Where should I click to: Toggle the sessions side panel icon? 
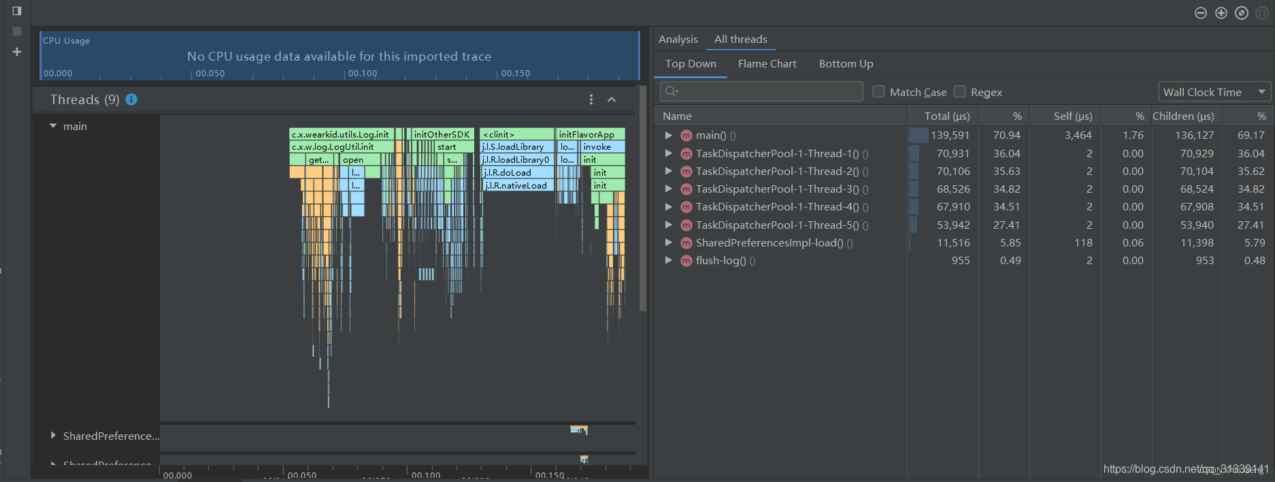point(17,11)
